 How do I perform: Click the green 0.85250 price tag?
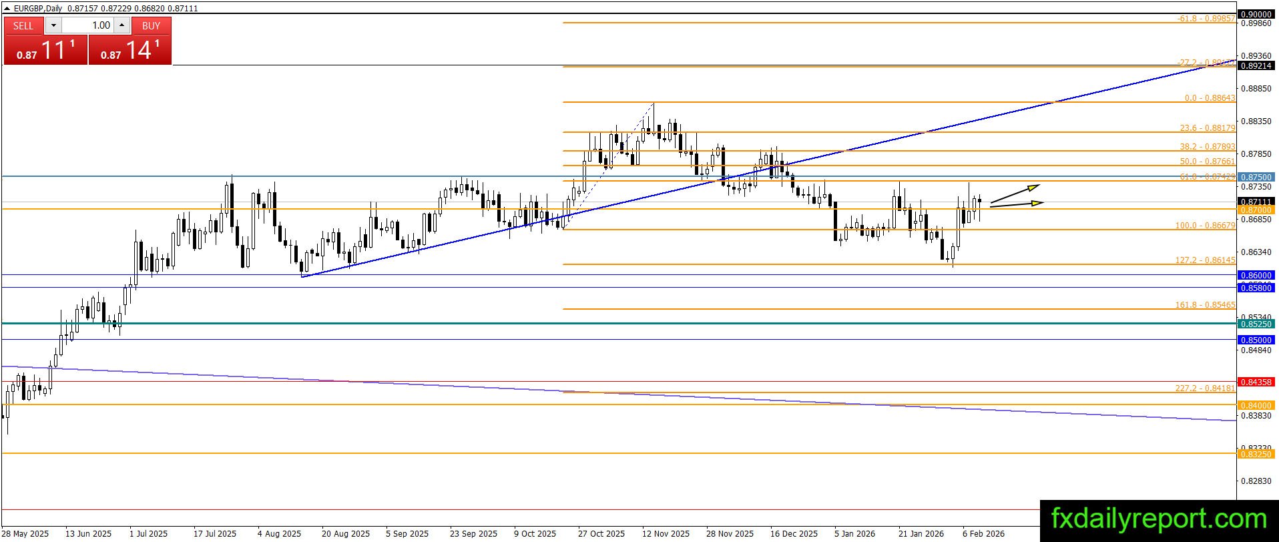(1256, 324)
